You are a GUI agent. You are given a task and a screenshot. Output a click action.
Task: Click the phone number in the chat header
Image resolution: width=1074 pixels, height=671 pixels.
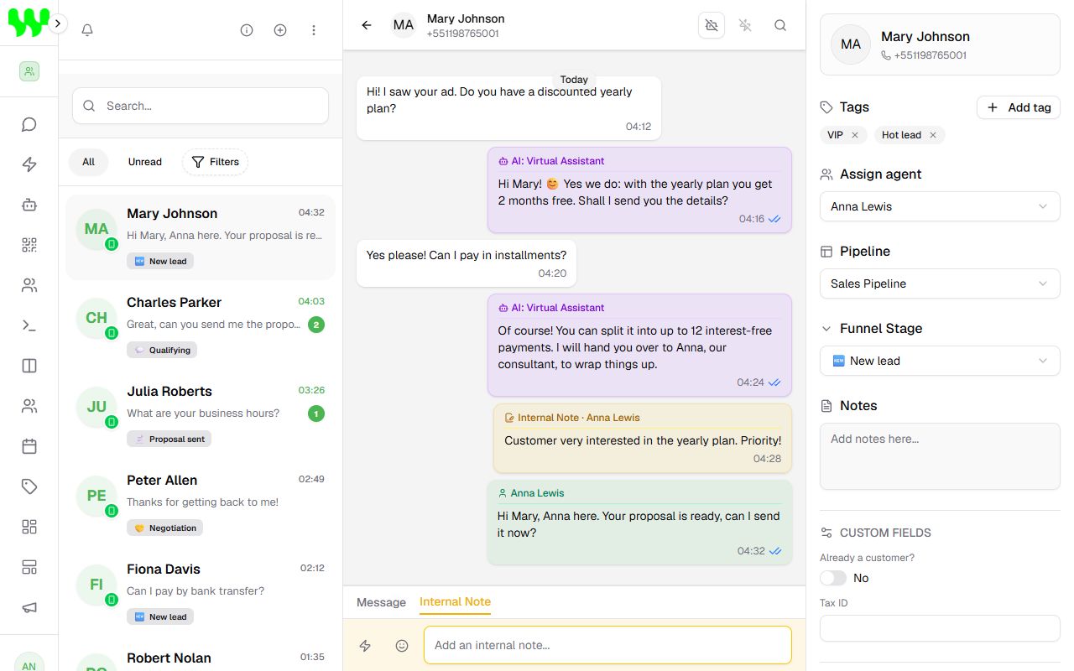click(462, 34)
